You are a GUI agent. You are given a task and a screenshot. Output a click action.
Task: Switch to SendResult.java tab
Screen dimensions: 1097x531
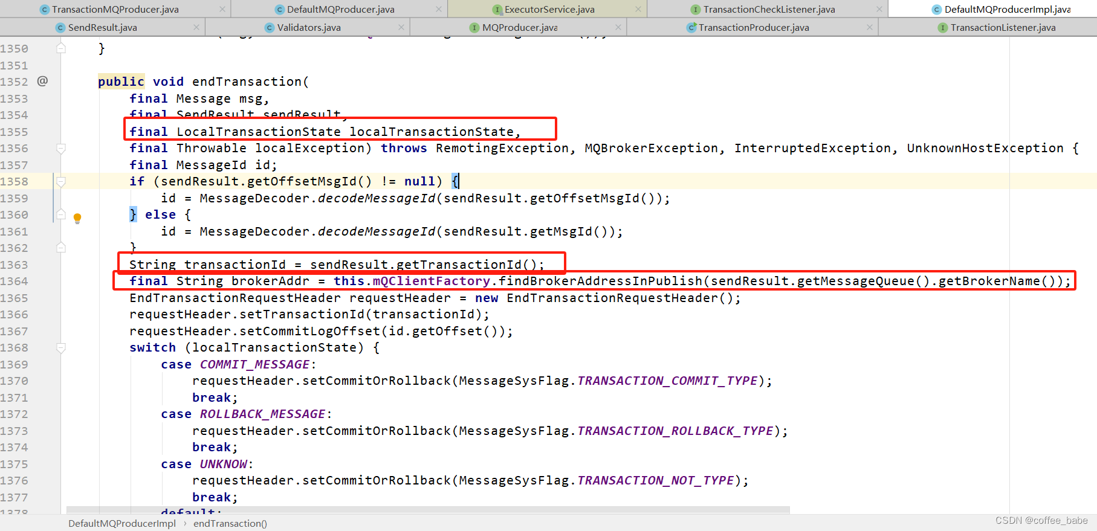tap(102, 27)
